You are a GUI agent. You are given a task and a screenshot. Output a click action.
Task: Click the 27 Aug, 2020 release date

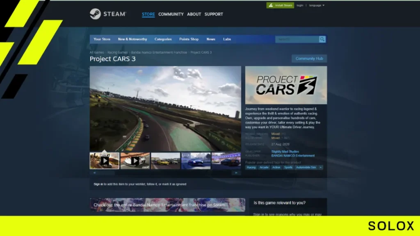pyautogui.click(x=280, y=144)
